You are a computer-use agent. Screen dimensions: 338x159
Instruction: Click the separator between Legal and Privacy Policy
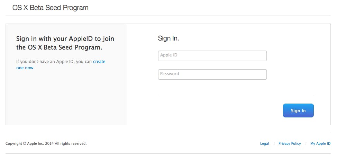point(274,143)
